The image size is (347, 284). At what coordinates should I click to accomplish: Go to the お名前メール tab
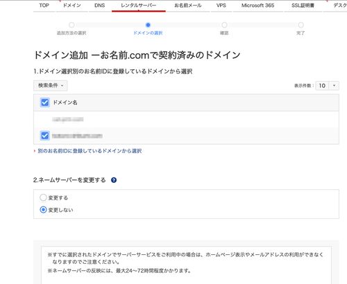tap(188, 6)
